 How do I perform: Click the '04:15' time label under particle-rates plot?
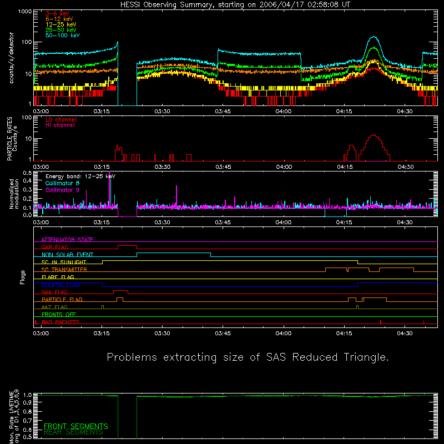[x=345, y=167]
